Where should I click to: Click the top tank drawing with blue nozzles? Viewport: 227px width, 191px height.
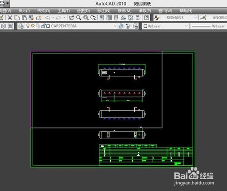122,72
